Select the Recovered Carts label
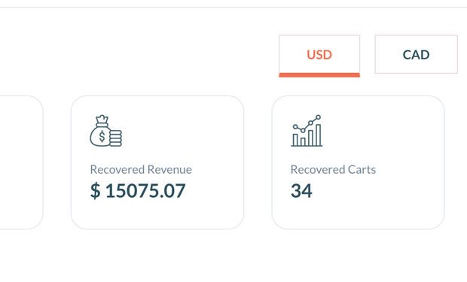 pyautogui.click(x=333, y=169)
